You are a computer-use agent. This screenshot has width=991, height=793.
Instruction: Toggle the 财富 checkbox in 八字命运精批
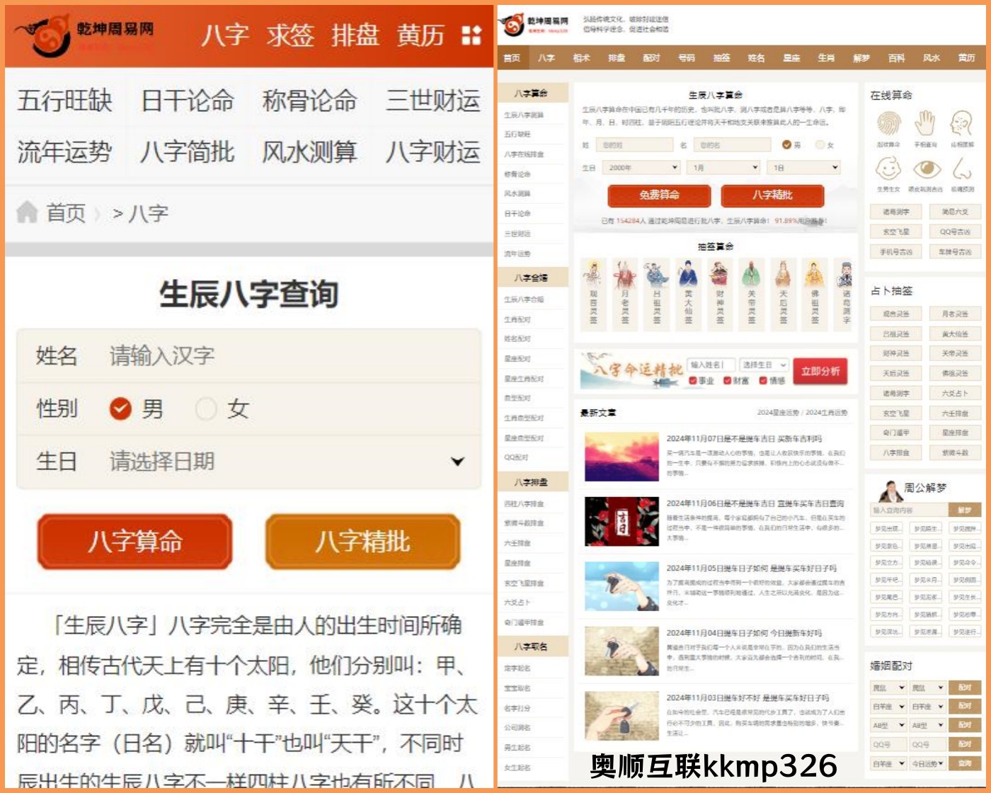pyautogui.click(x=728, y=380)
